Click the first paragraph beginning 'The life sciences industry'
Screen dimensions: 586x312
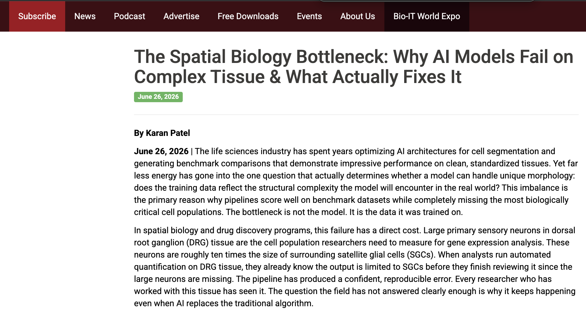(x=356, y=182)
